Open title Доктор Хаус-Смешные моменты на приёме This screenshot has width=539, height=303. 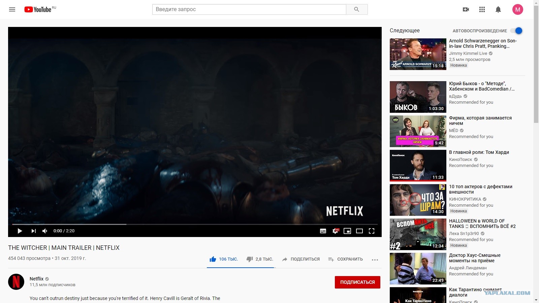[x=475, y=258]
